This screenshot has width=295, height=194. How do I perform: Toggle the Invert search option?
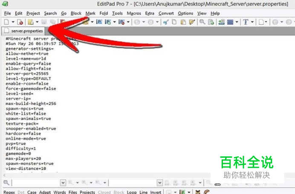point(156,192)
